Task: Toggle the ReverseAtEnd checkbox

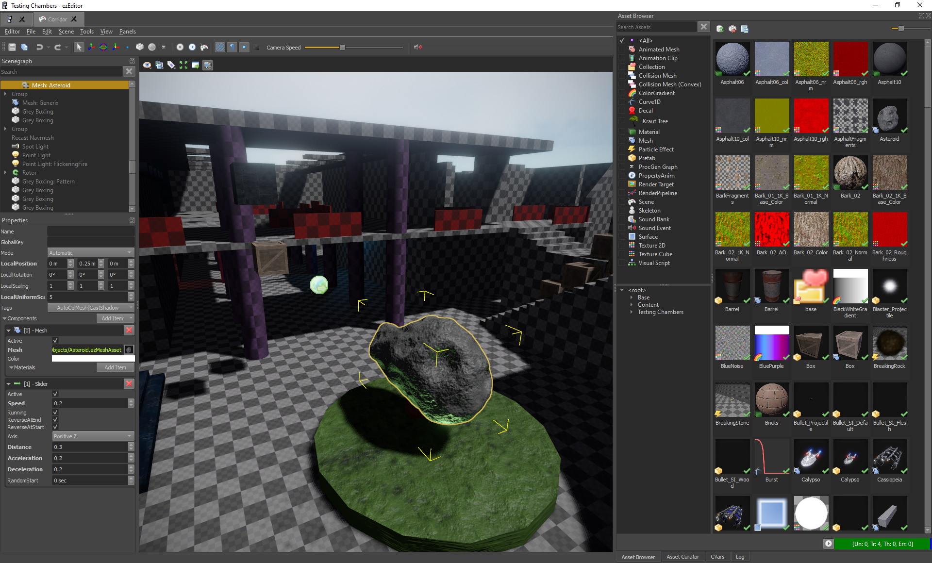Action: click(55, 420)
